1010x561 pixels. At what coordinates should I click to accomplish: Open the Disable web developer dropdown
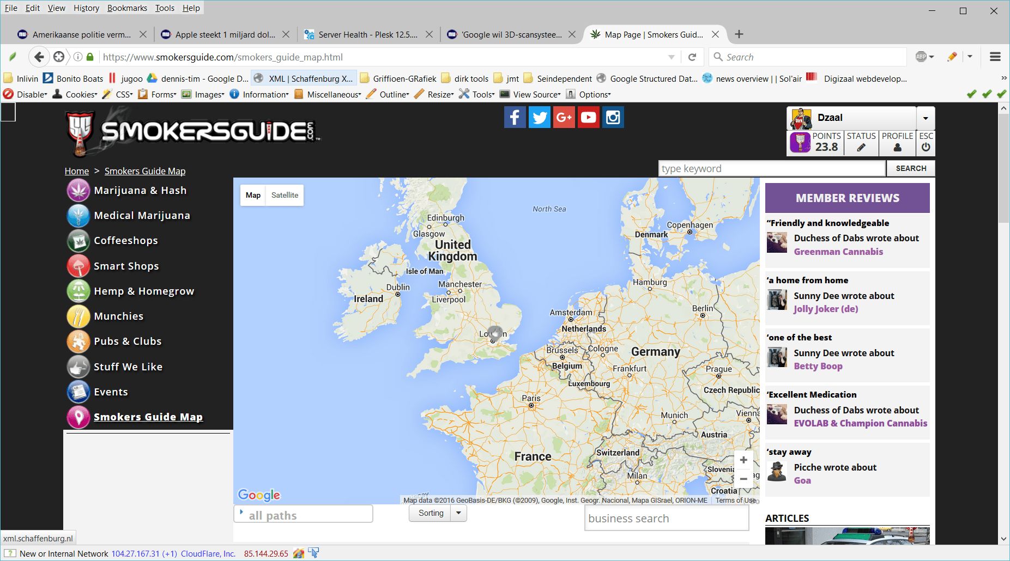click(x=26, y=94)
